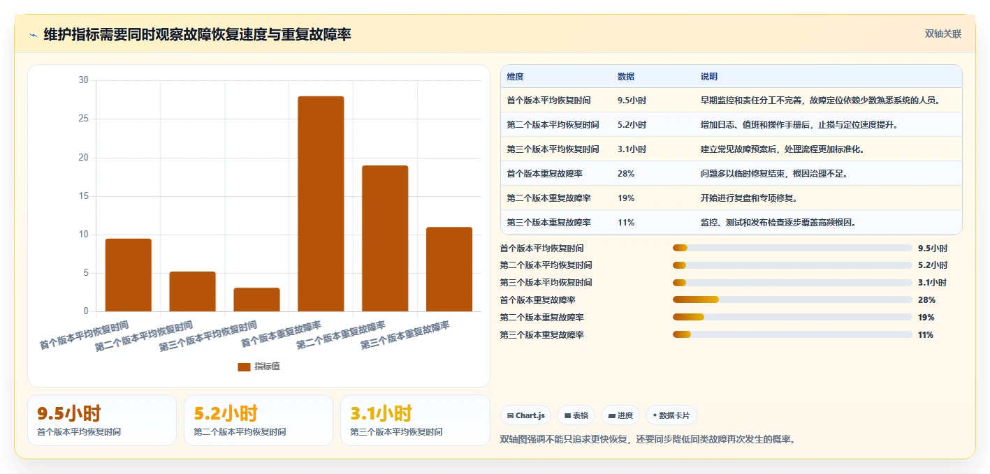Click the 第三个版本平均恢复时间 chart bar at 3.1
Viewport: 990px width, 474px height.
(257, 299)
